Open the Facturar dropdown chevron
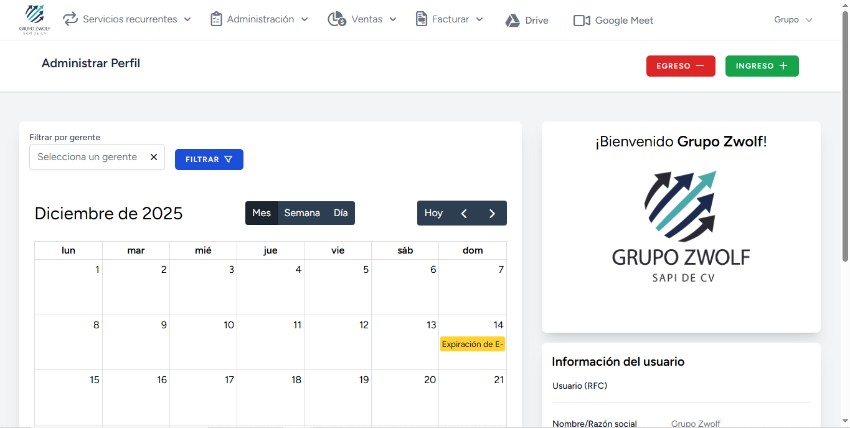The width and height of the screenshot is (850, 428). [x=479, y=19]
